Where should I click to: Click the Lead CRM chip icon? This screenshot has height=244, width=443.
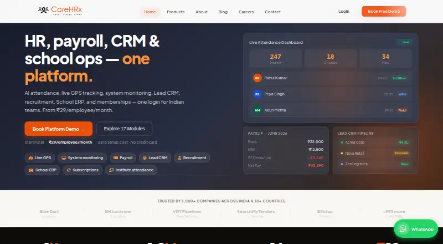pyautogui.click(x=145, y=157)
